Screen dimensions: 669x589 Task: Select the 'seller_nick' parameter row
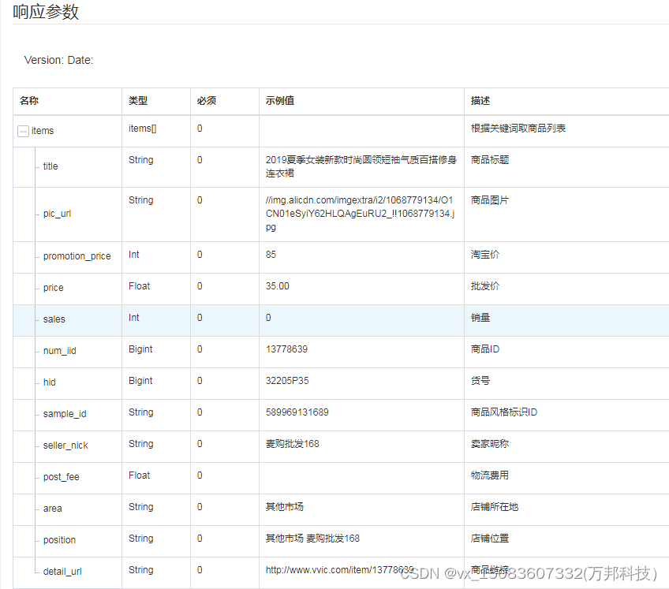[341, 447]
